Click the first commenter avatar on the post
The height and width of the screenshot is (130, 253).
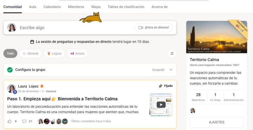tap(40, 121)
